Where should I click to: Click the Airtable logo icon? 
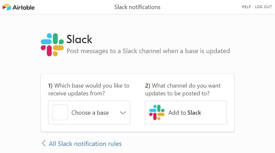point(7,7)
